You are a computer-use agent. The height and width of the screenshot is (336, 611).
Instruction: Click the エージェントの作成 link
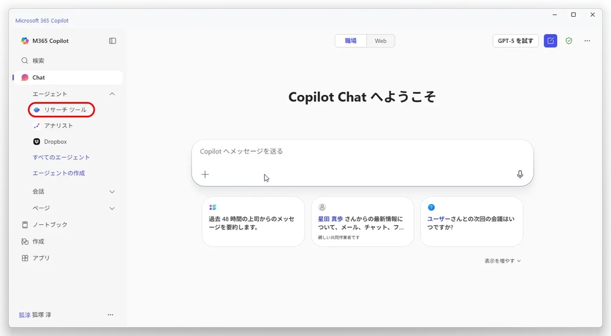point(58,173)
